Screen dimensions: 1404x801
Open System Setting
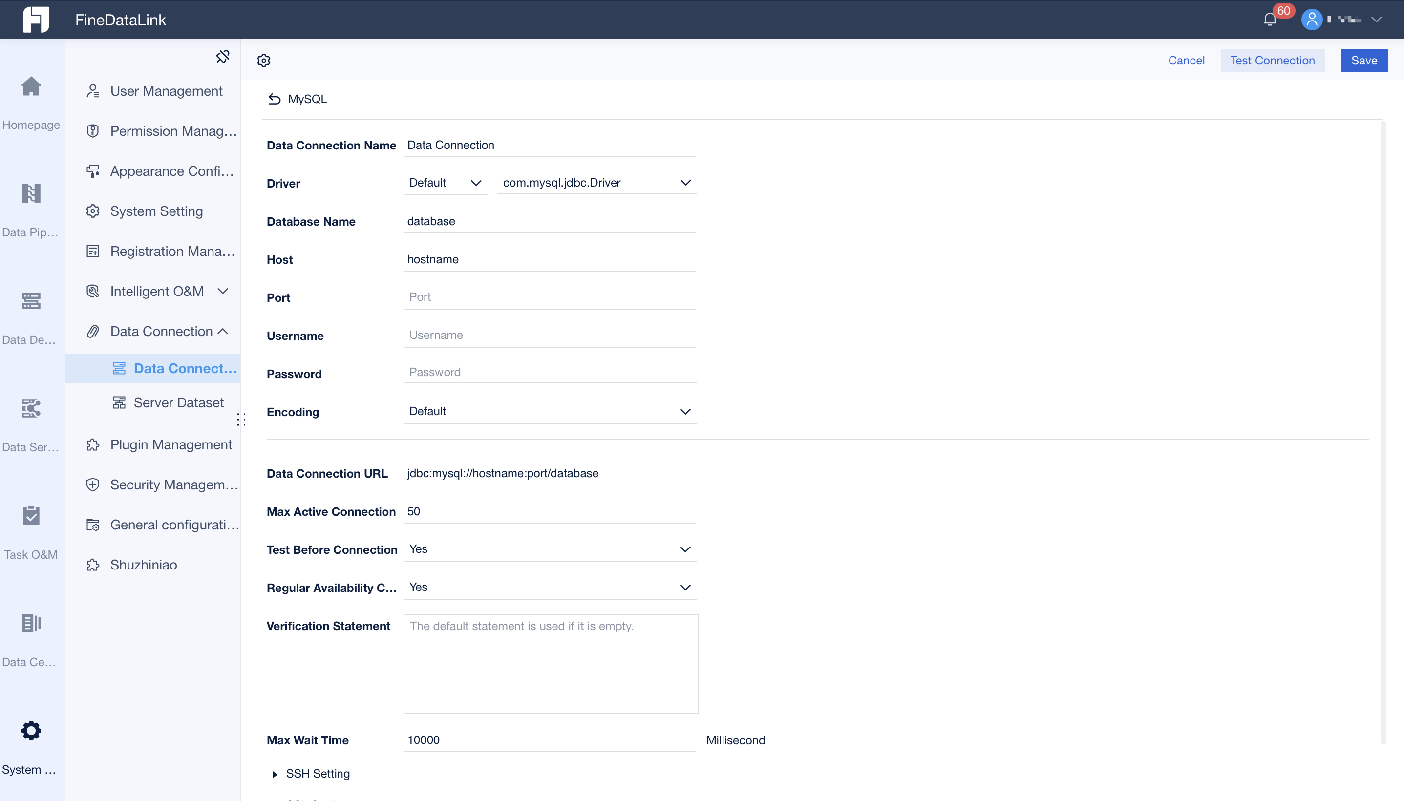point(153,211)
